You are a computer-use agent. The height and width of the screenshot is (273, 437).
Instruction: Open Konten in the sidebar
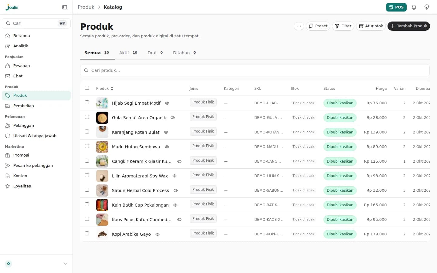[x=36, y=176]
